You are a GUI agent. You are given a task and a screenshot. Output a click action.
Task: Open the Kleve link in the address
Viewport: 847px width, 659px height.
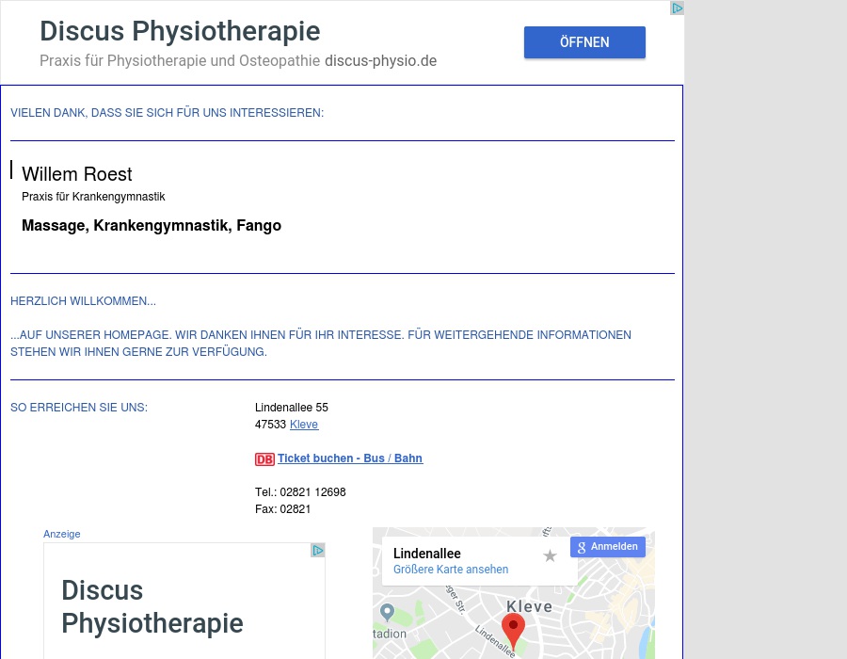304,425
